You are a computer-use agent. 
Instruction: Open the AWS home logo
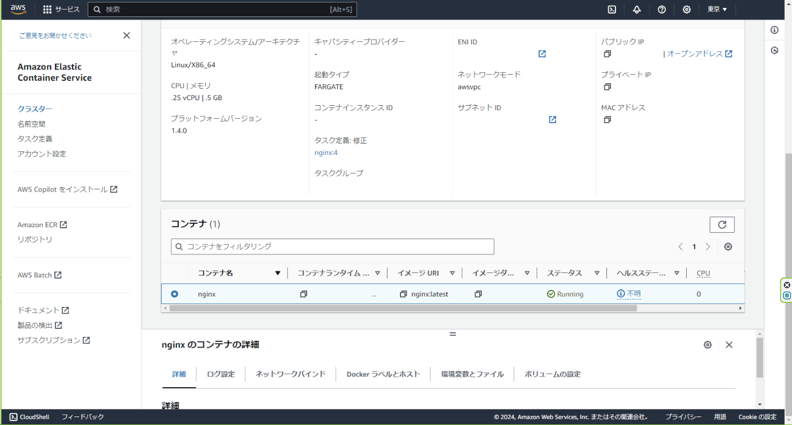(18, 9)
